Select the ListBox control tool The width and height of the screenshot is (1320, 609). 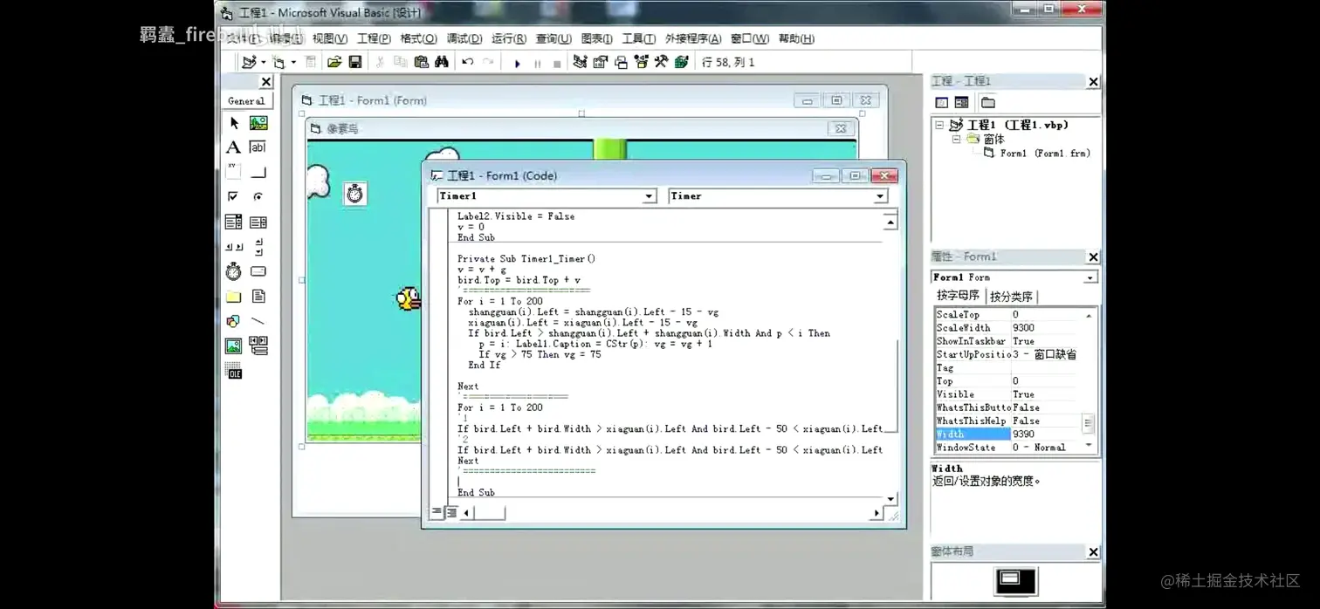point(258,222)
